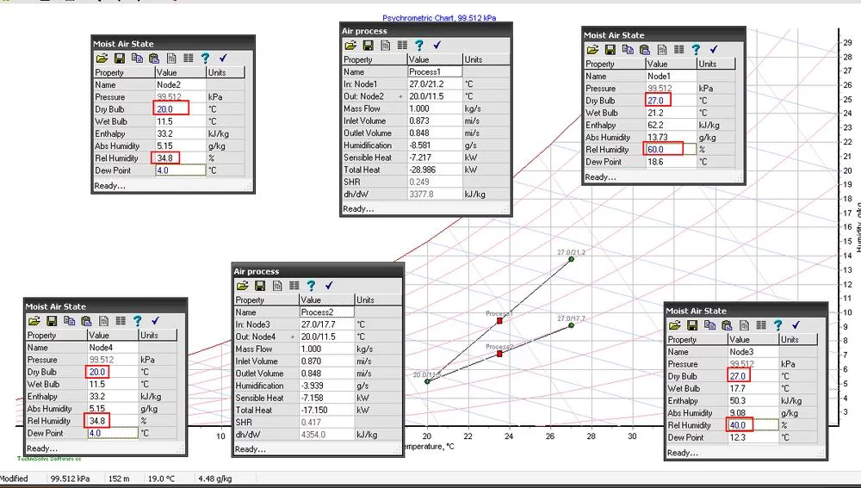The width and height of the screenshot is (861, 488).
Task: Help question mark in Node1 panel
Action: [697, 49]
